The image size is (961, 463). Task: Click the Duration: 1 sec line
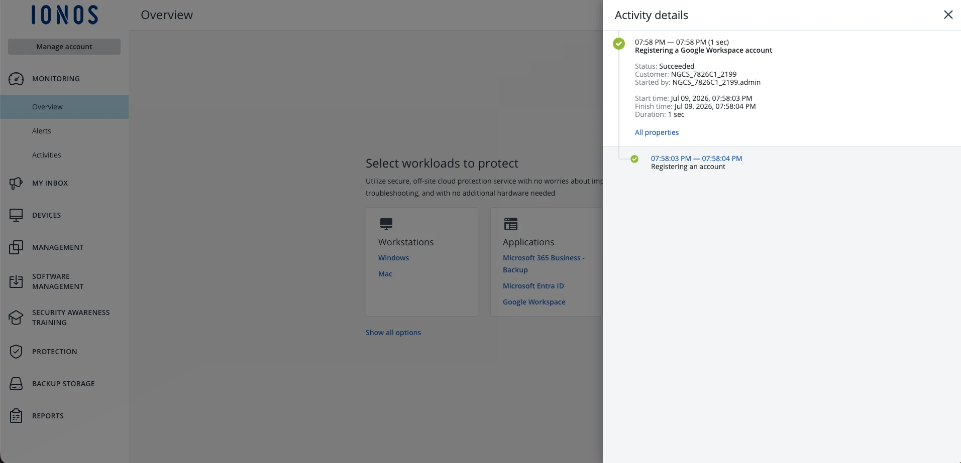click(660, 114)
